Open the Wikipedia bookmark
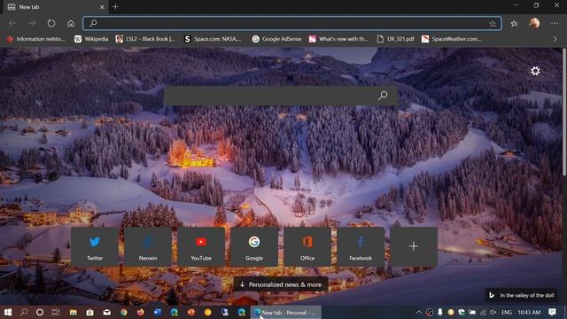 point(91,39)
